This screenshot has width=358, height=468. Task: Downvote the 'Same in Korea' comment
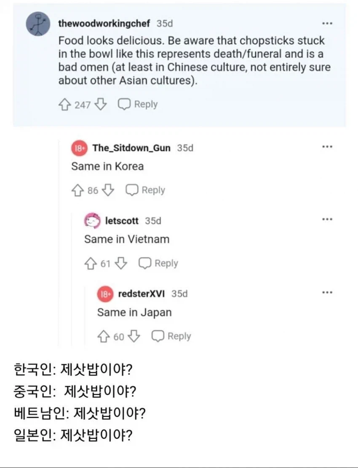point(109,190)
